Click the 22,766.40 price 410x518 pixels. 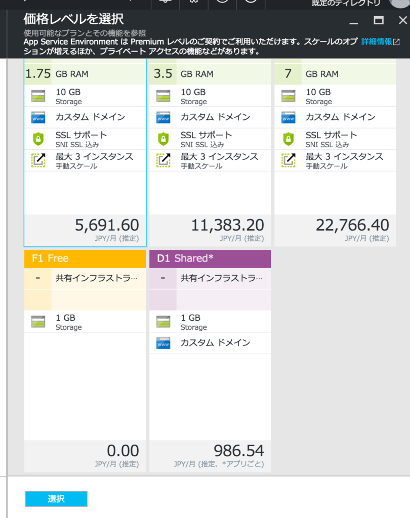coord(352,225)
